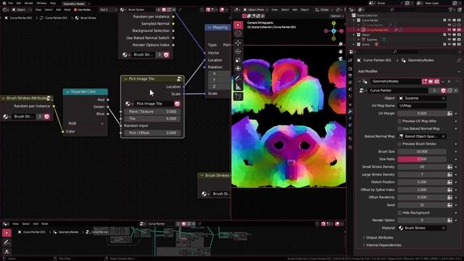Click the modifier Render display icon

pyautogui.click(x=436, y=81)
